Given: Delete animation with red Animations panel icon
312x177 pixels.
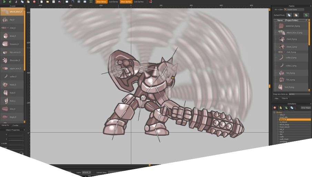Looking at the screenshot, I should (275, 108).
